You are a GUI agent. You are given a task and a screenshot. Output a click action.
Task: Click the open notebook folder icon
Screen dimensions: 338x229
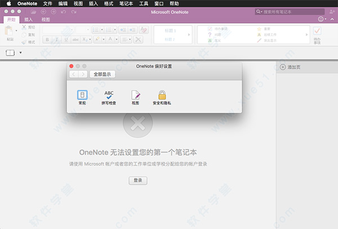point(33,12)
